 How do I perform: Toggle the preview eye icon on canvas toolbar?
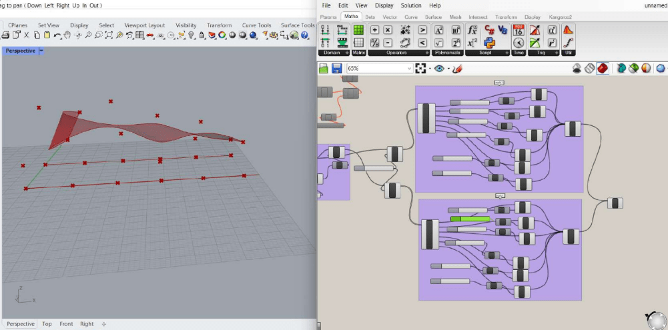coord(439,68)
